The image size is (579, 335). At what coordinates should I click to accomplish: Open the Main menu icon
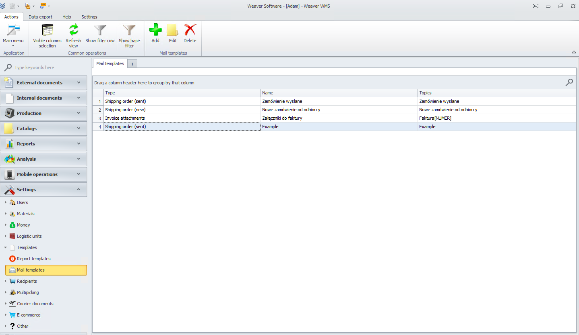tap(13, 31)
